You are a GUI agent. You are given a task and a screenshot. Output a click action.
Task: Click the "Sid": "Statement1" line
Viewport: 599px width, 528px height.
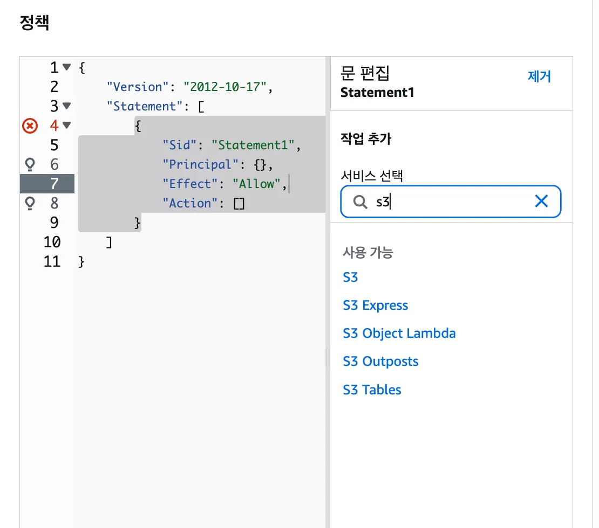pos(232,145)
